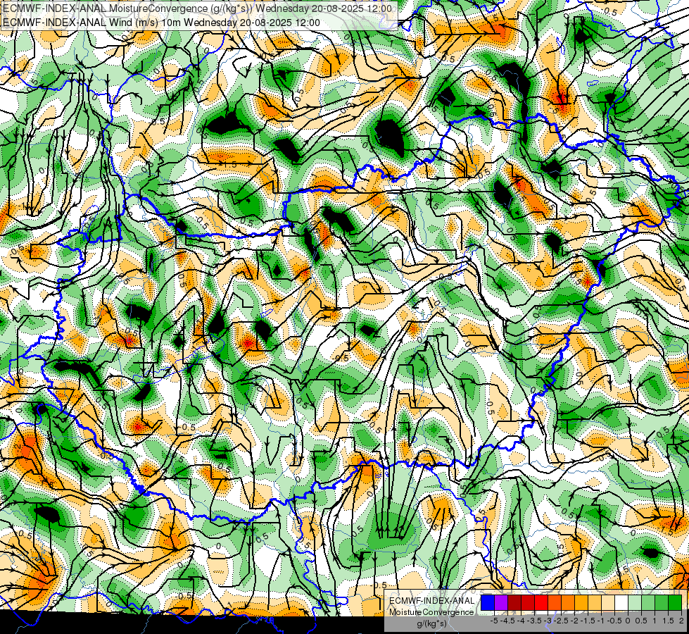
Task: Click the white legend color swatch
Action: point(621,603)
